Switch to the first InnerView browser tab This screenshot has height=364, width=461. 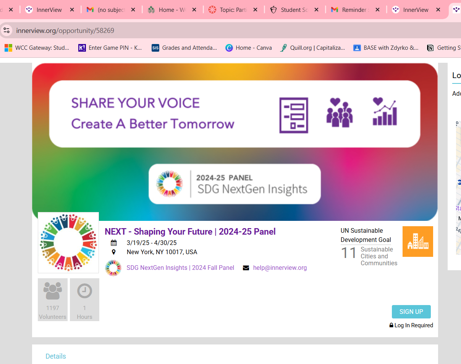click(49, 10)
